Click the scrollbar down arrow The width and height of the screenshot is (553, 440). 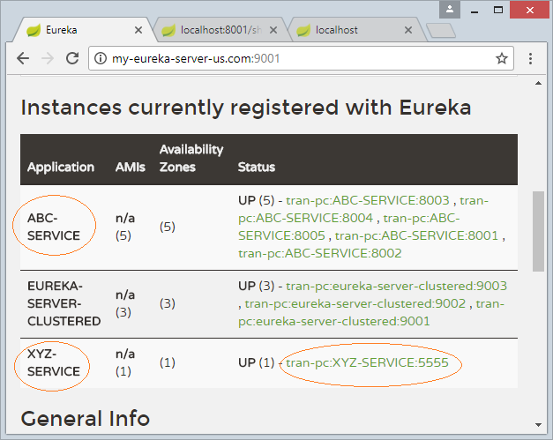[538, 424]
